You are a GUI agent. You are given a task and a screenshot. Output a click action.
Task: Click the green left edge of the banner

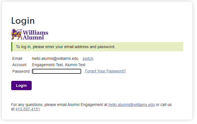pyautogui.click(x=12, y=47)
